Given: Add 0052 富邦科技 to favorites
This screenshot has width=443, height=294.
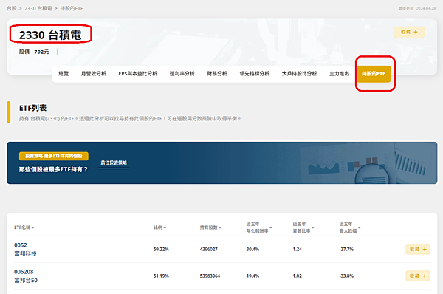Looking at the screenshot, I should click(x=418, y=250).
